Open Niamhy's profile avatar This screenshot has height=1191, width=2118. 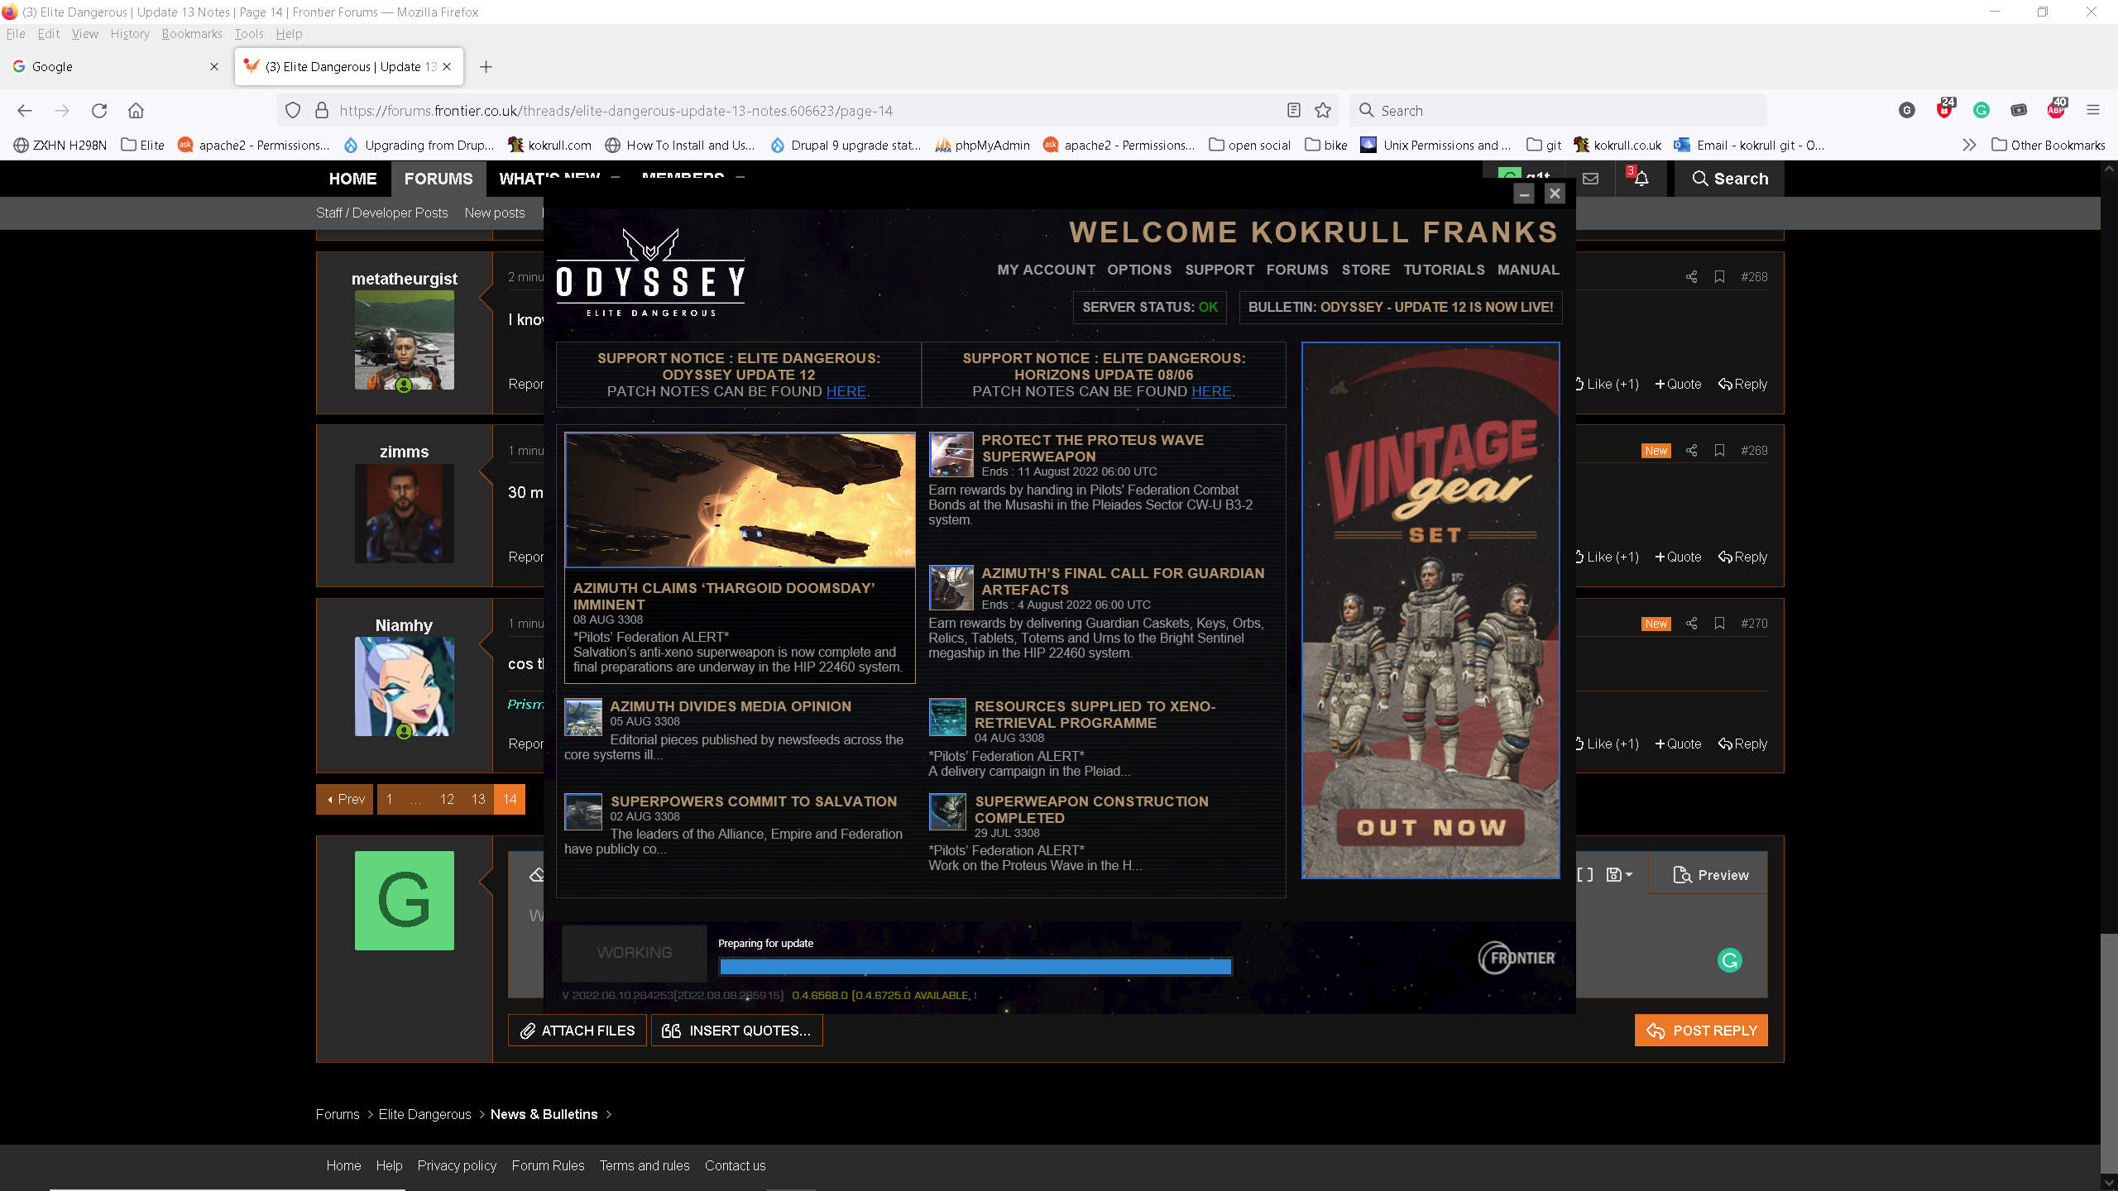[405, 686]
